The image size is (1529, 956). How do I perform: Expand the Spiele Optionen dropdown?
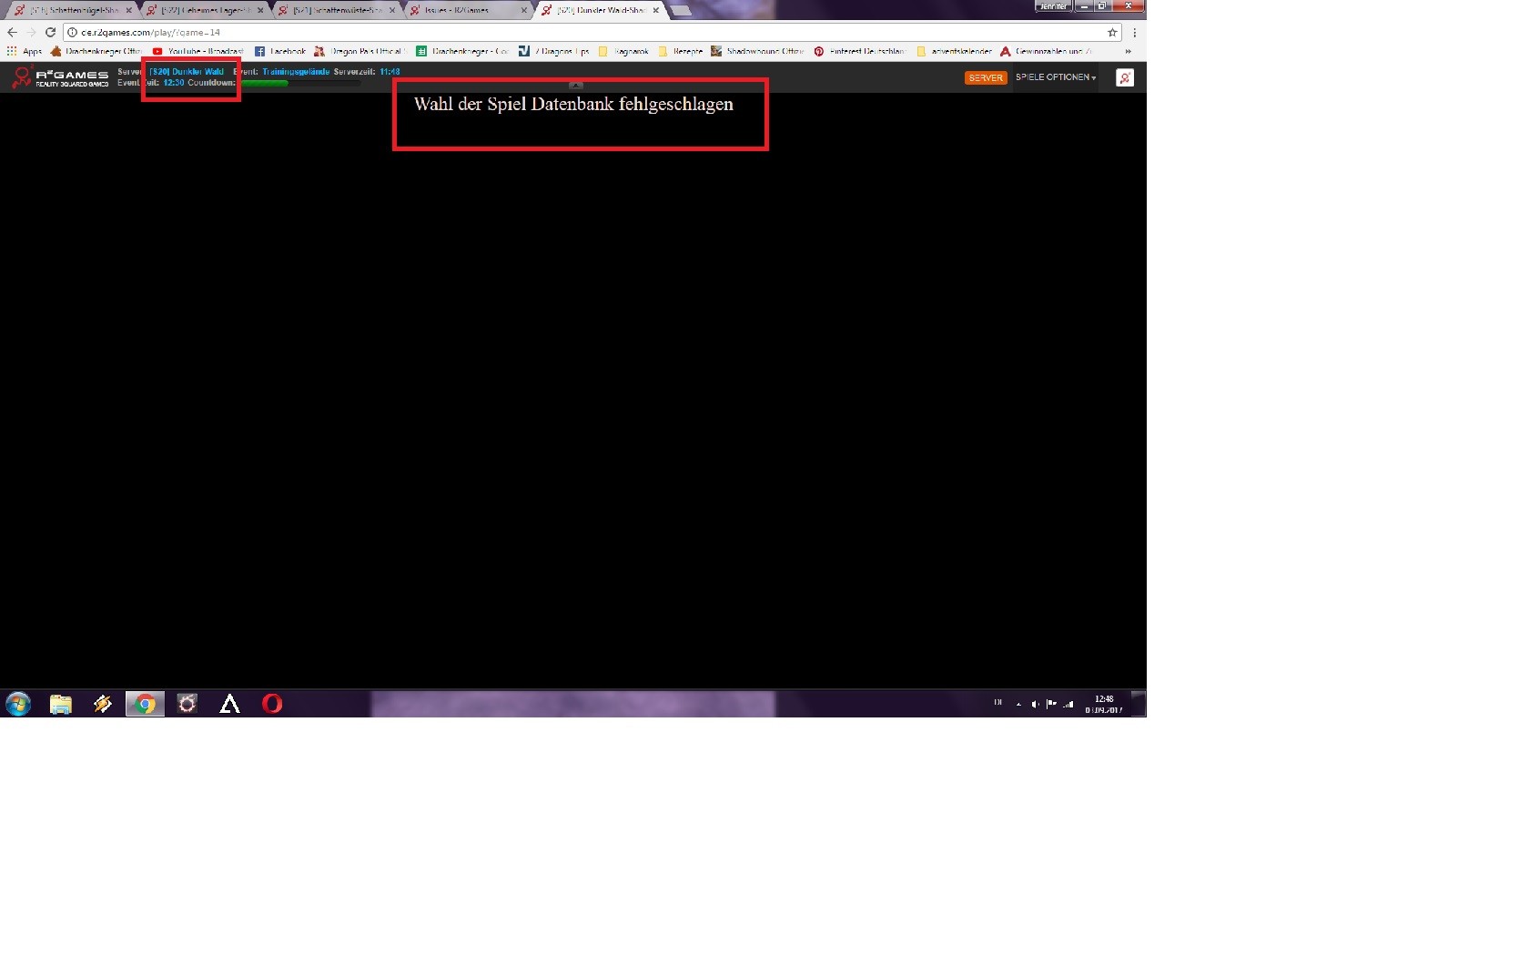(1056, 77)
